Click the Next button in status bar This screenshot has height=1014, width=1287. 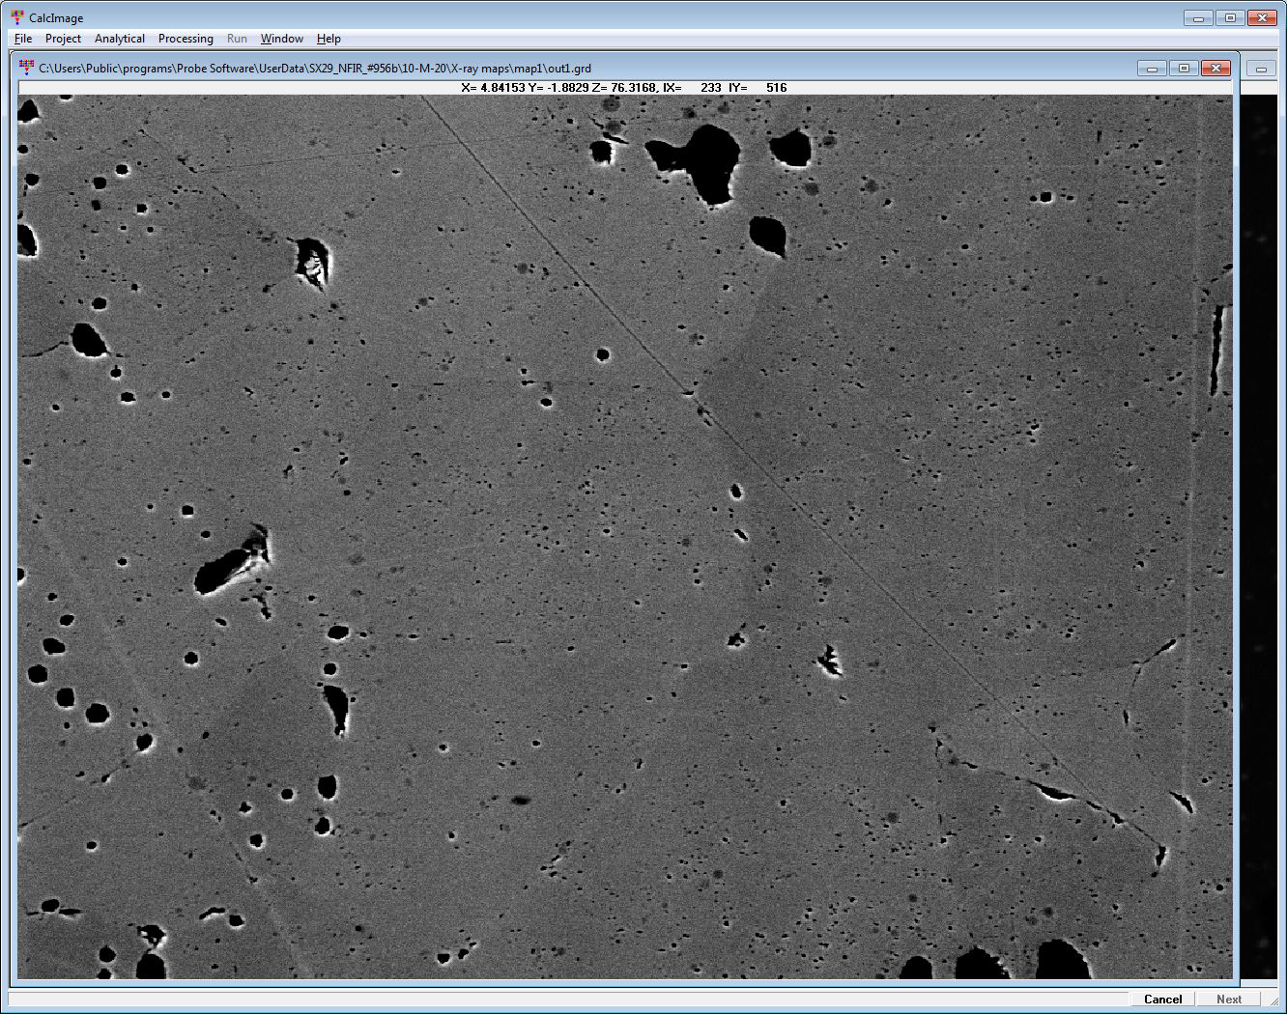pyautogui.click(x=1229, y=1000)
